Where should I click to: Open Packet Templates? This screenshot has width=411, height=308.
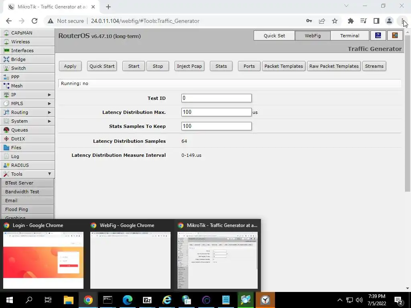[284, 66]
